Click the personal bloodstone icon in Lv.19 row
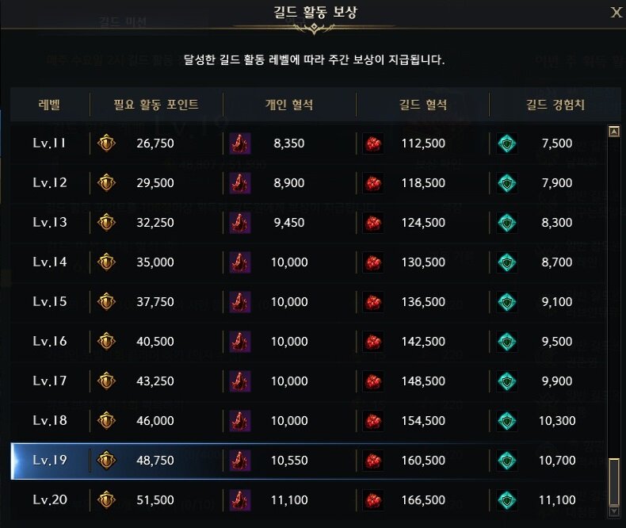Screen dimensions: 626x528 pyautogui.click(x=240, y=460)
